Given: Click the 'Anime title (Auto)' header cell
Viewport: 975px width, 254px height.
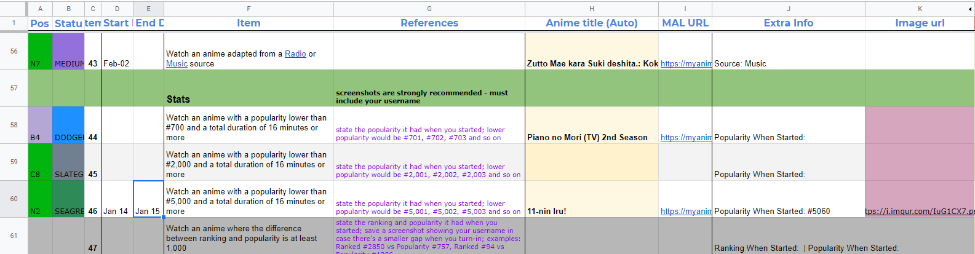Looking at the screenshot, I should (591, 23).
